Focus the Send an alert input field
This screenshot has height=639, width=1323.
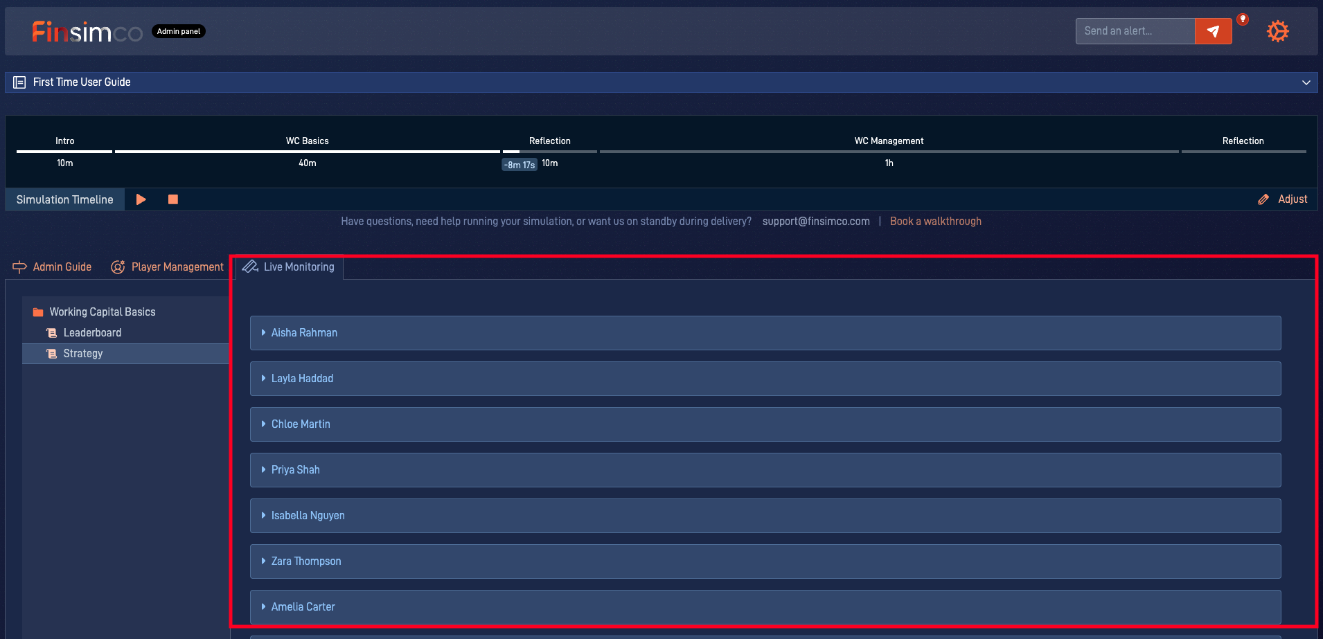click(1135, 31)
